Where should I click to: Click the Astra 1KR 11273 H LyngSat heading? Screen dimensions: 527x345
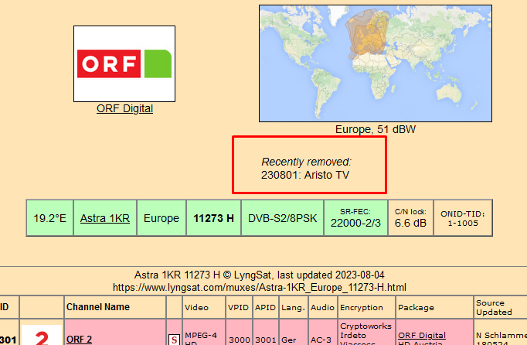coord(259,275)
